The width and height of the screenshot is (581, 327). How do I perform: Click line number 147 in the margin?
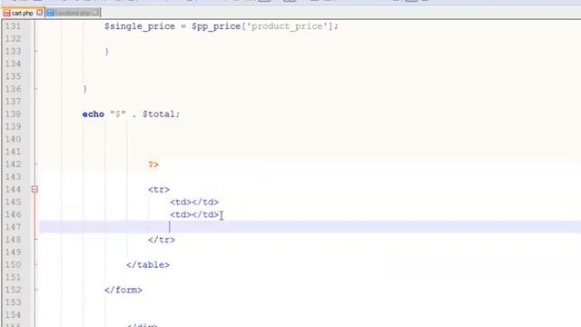pos(13,227)
